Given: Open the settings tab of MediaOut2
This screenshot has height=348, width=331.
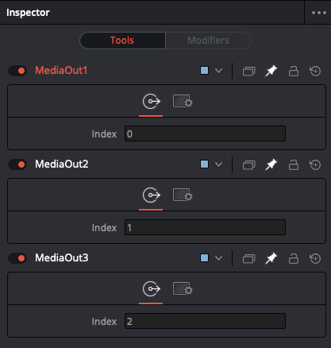Looking at the screenshot, I should (183, 195).
